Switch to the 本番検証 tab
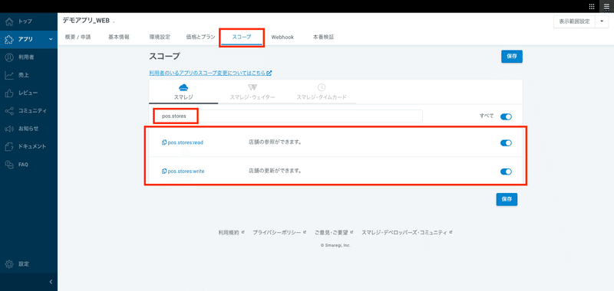Screen dimensions: 614x291 [323, 38]
